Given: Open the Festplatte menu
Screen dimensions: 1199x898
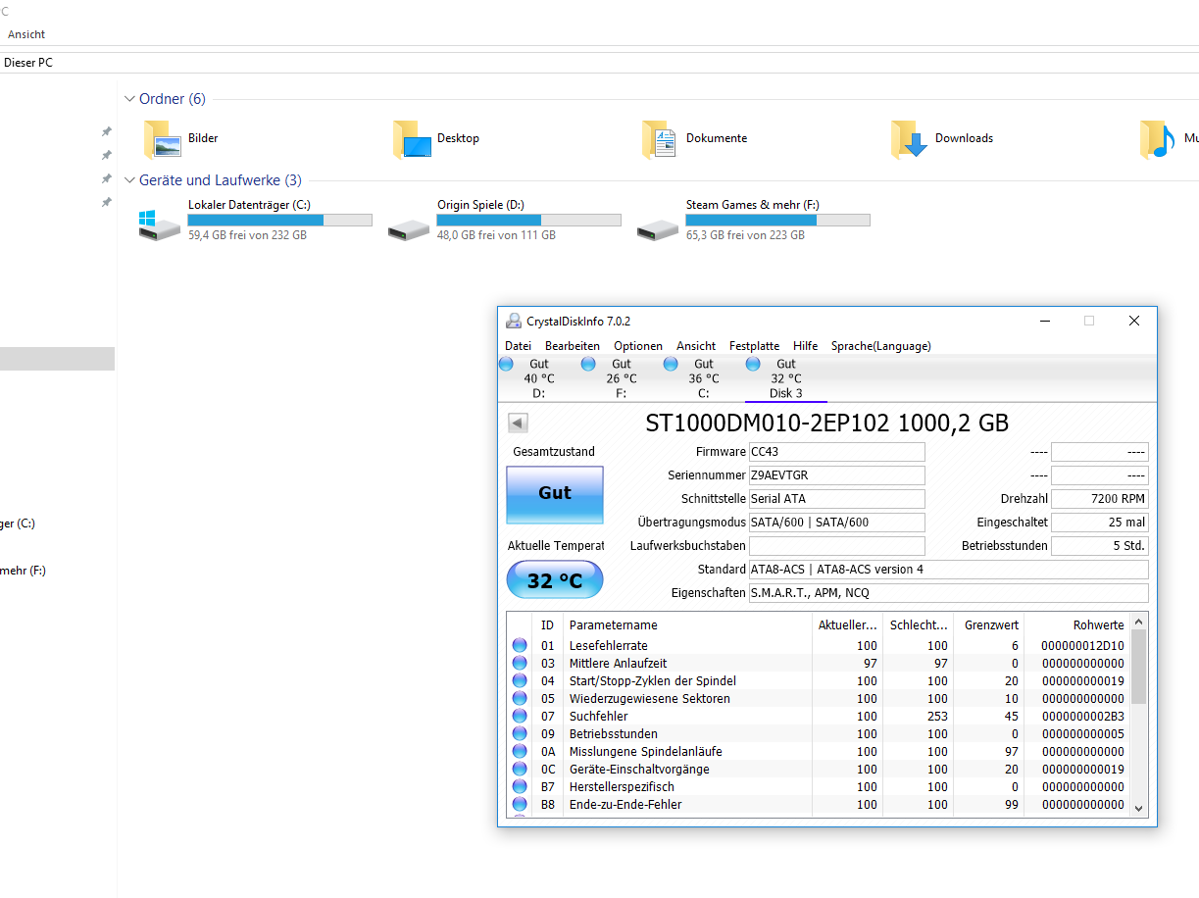Looking at the screenshot, I should (x=754, y=346).
